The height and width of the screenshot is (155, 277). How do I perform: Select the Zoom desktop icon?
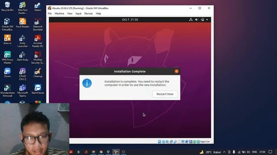7,72
